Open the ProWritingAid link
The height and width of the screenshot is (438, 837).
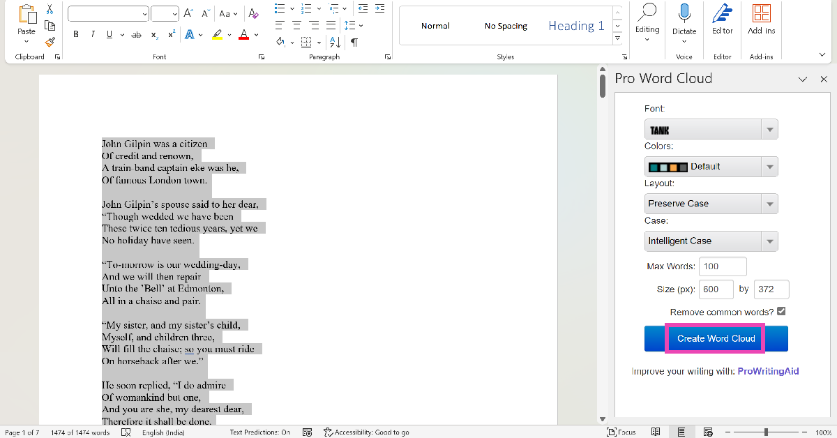click(x=768, y=371)
